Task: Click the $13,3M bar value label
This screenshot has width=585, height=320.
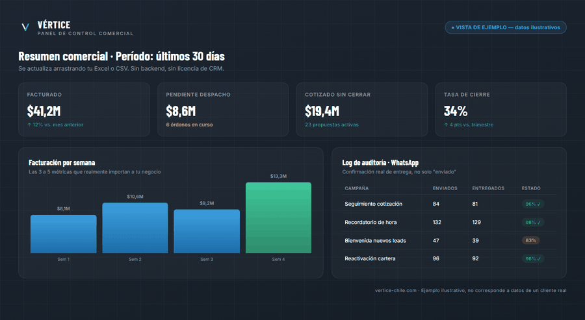Action: coord(278,176)
